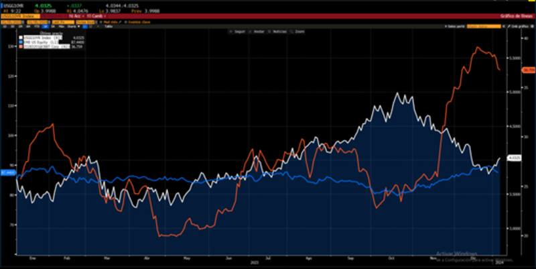Click the USGG10YR Index security field
Screen dimensions: 536x269
[x=17, y=15]
